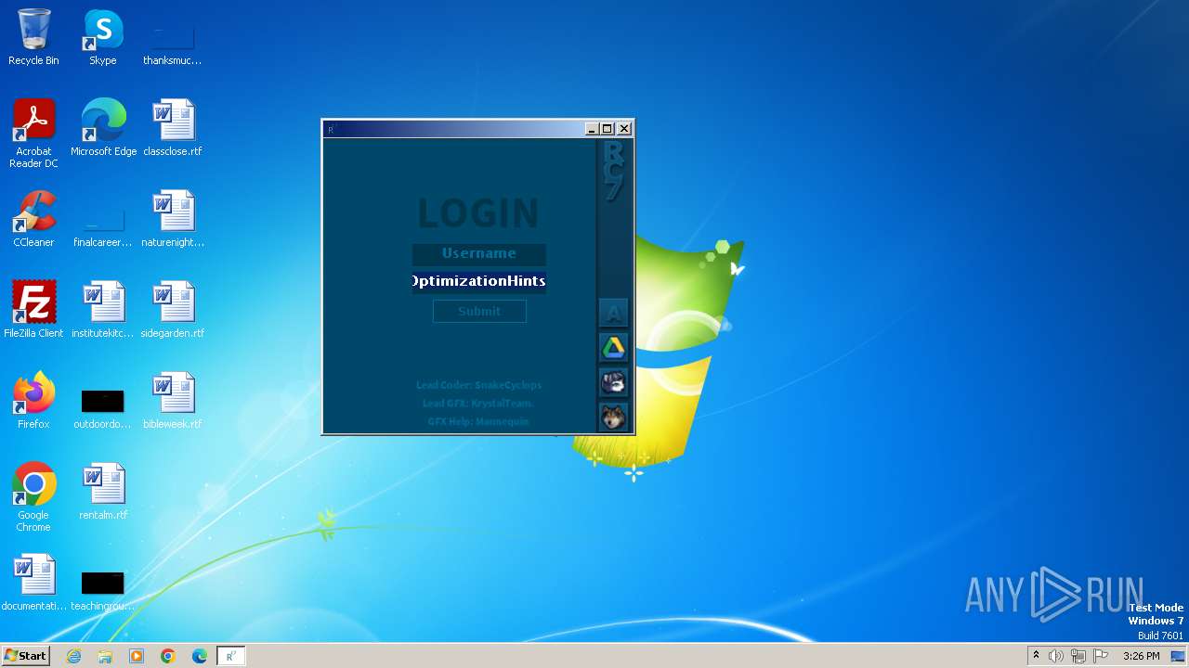Select the Skype desktop shortcut
The height and width of the screenshot is (668, 1189).
click(103, 38)
